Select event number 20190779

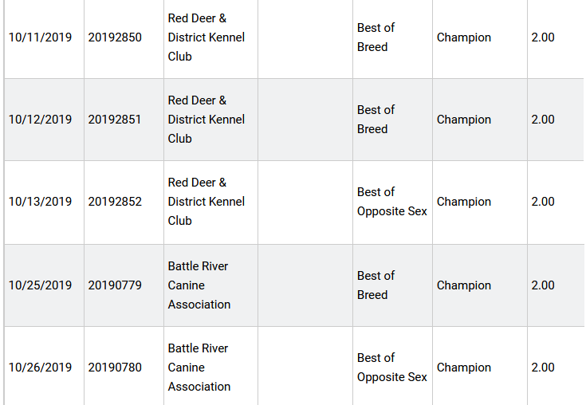pyautogui.click(x=115, y=285)
